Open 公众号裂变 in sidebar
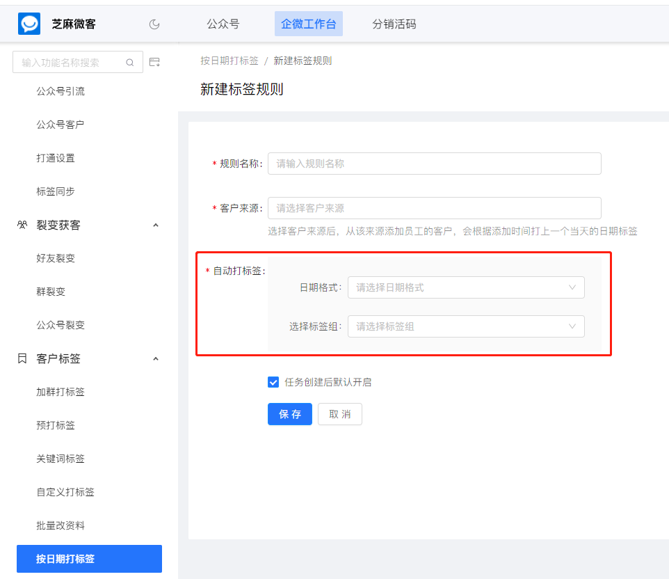The width and height of the screenshot is (669, 579). click(x=61, y=325)
